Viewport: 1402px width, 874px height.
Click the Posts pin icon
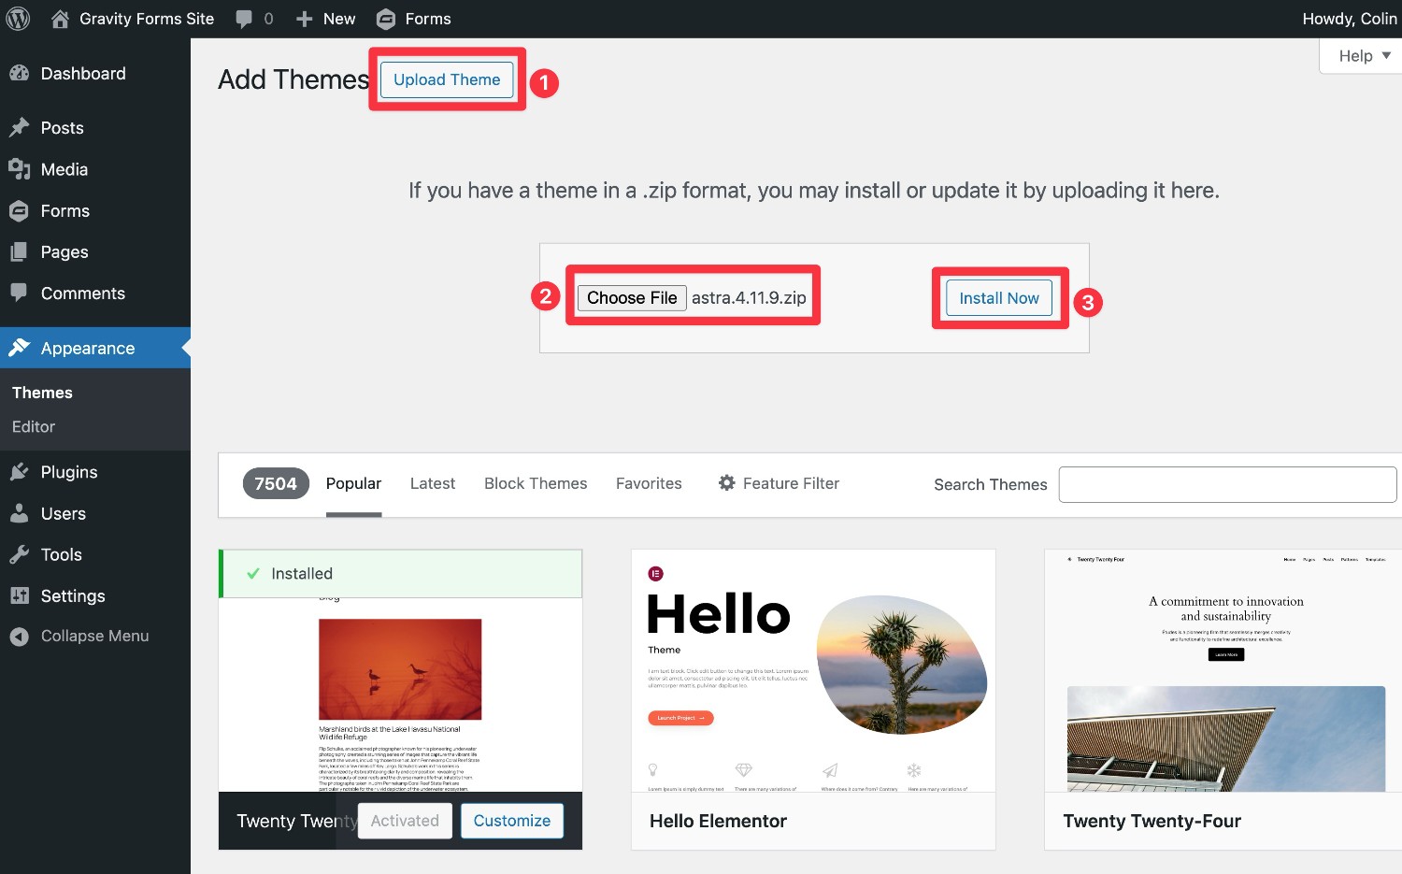tap(19, 127)
